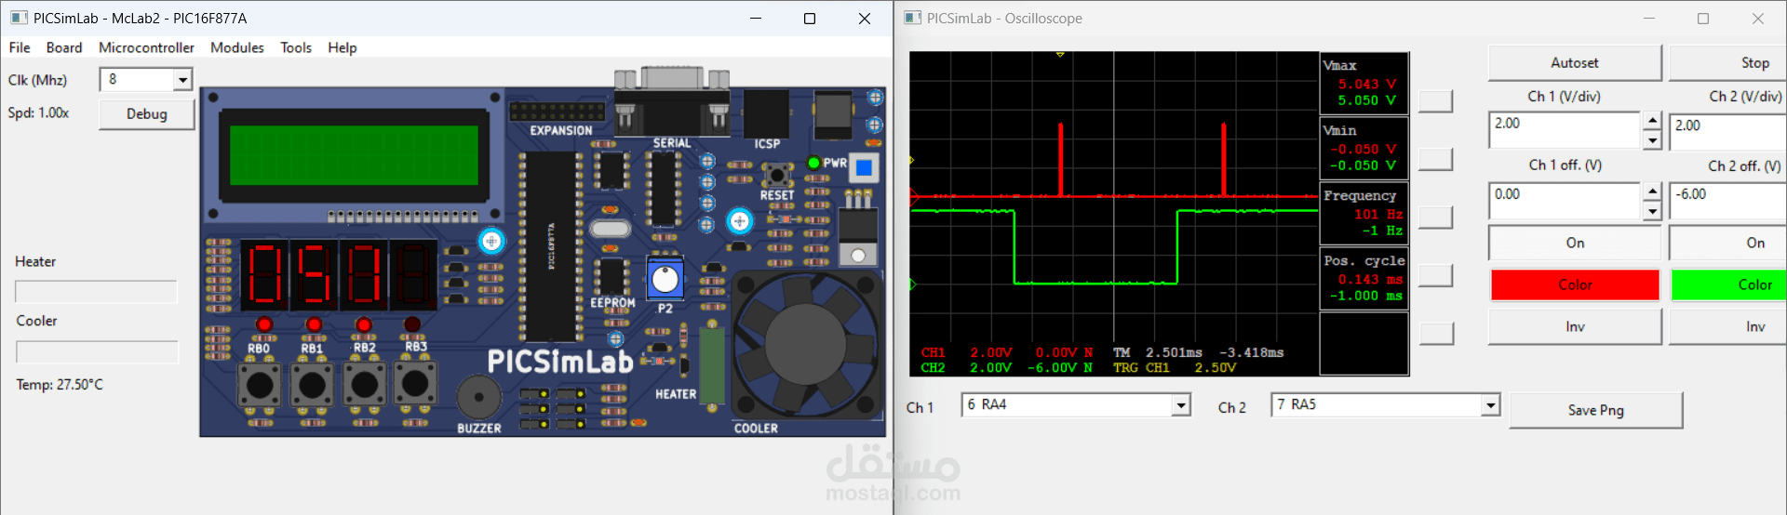The width and height of the screenshot is (1787, 515).
Task: Click the Ch 2 V/div input field
Action: click(x=1729, y=130)
